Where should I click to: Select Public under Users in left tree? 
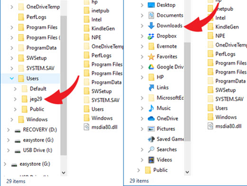[37, 109]
